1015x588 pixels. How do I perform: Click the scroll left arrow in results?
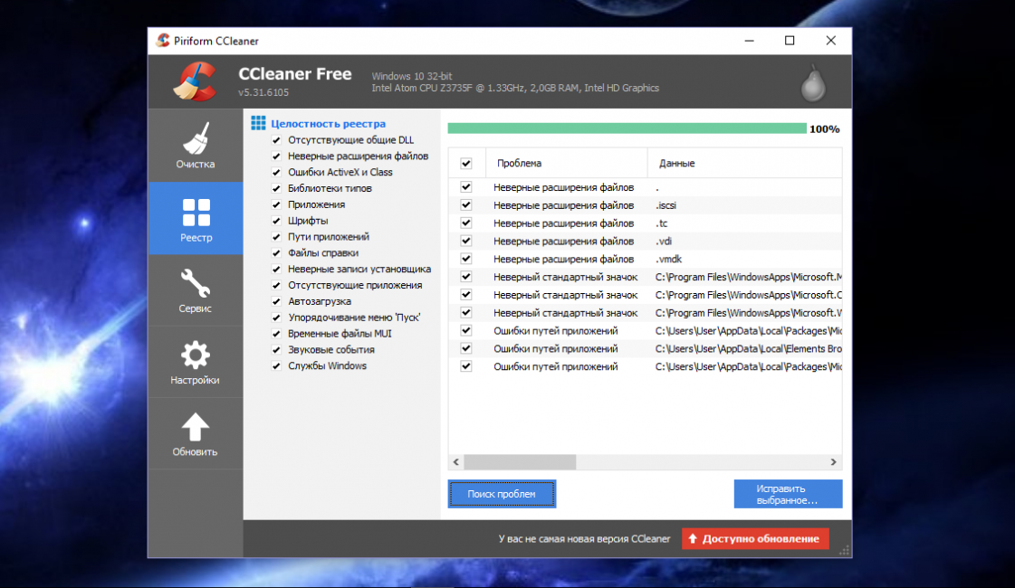point(456,462)
